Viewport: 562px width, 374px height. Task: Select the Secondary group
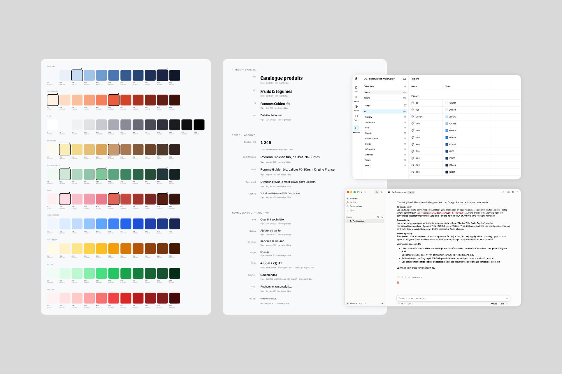[x=385, y=122]
